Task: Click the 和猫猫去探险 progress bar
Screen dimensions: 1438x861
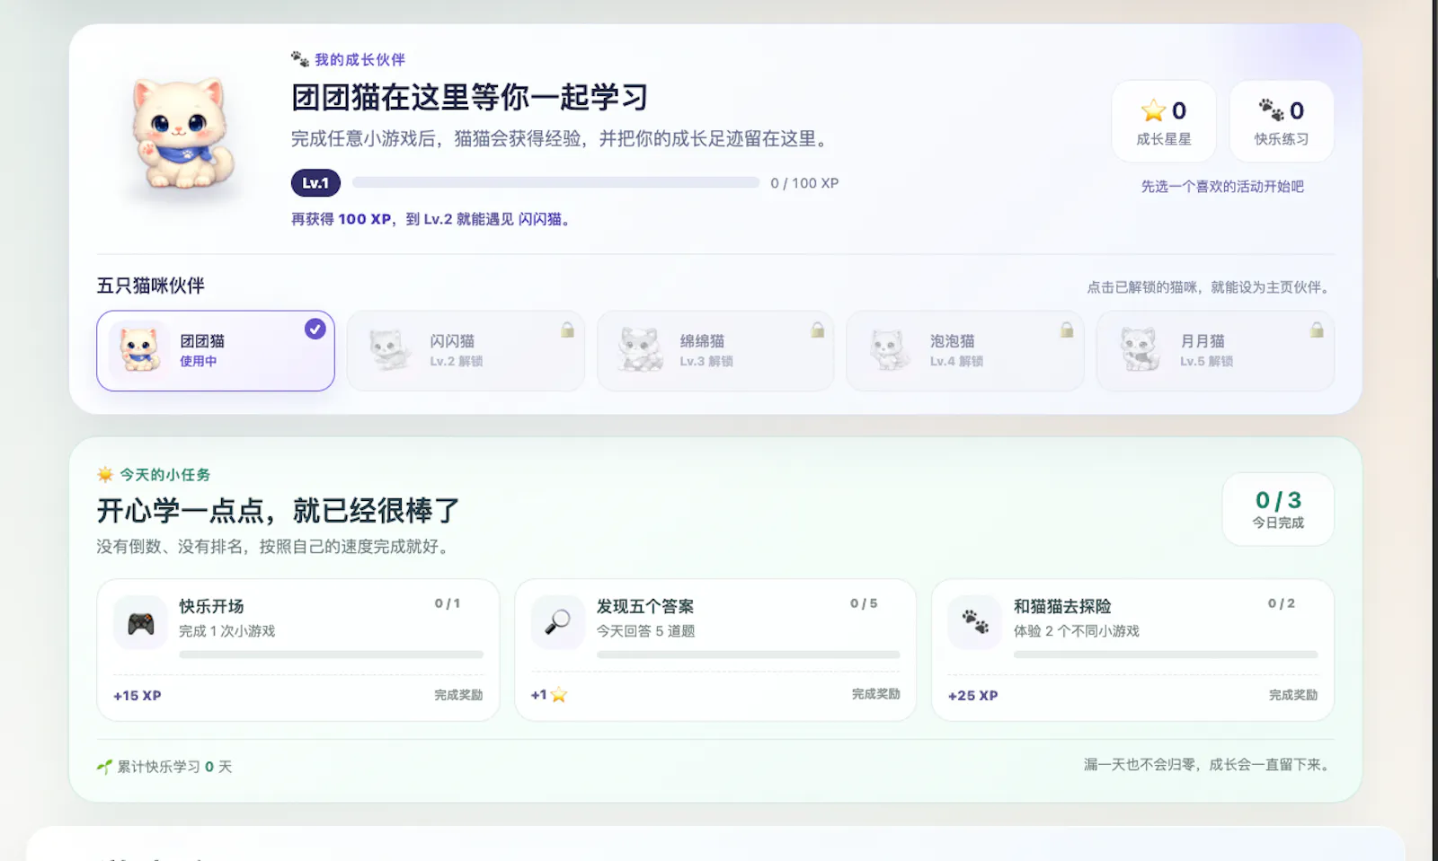Action: (x=1166, y=655)
